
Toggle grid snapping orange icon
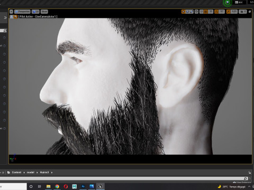[206, 12]
